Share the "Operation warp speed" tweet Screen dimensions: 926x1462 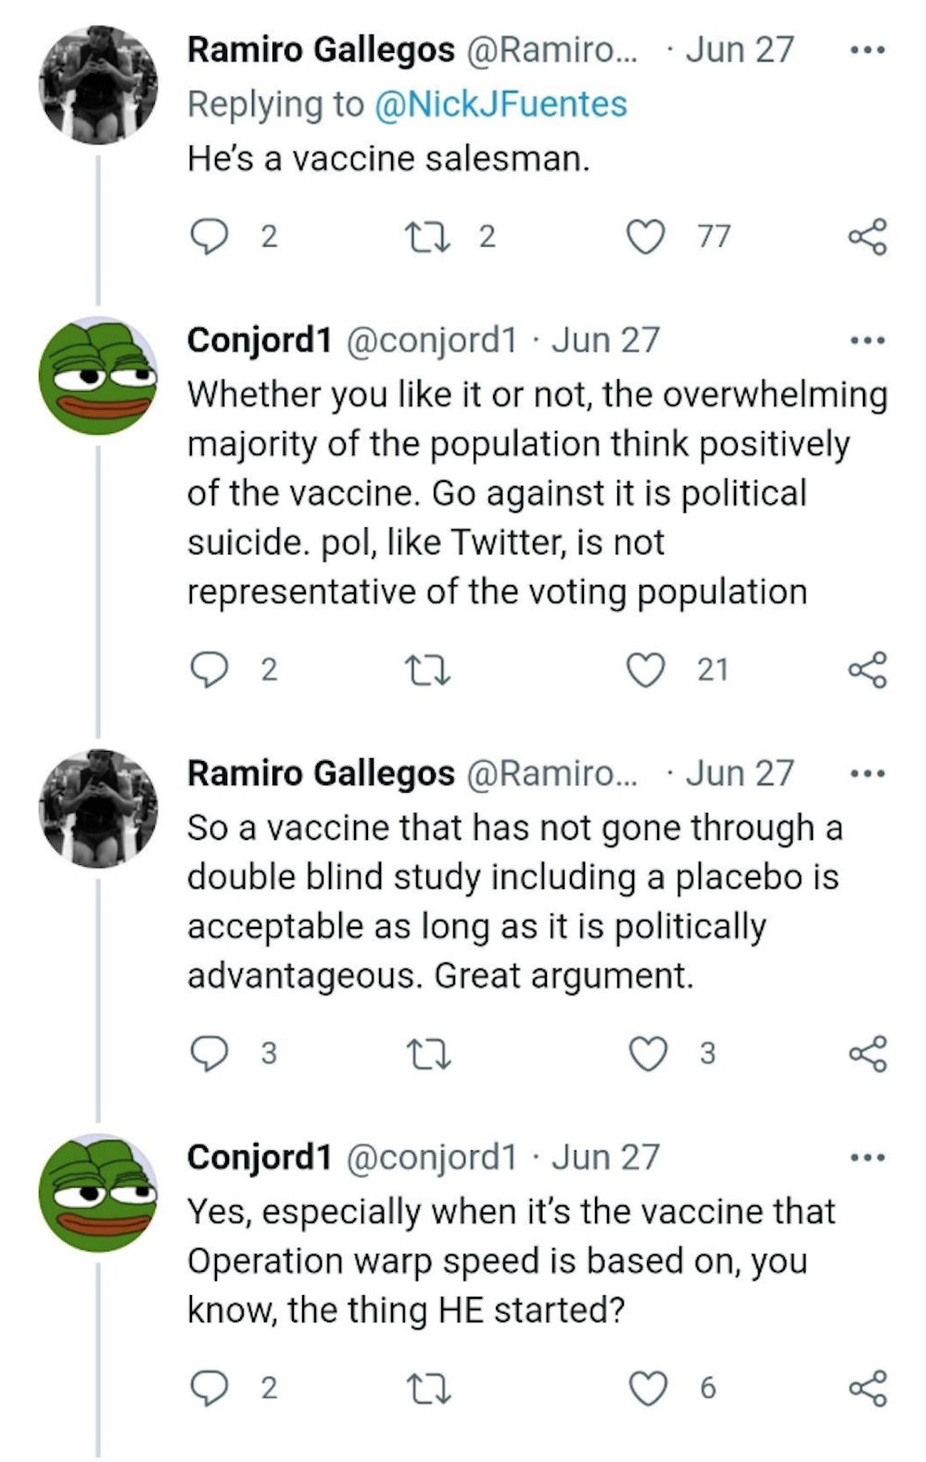(x=868, y=1388)
